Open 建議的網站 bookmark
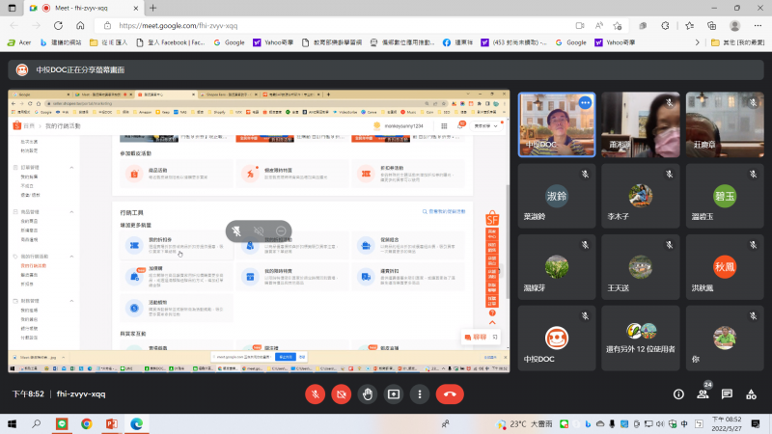772x434 pixels. click(61, 42)
